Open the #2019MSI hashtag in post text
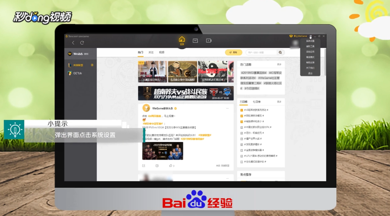The image size is (390, 216). pos(192,139)
